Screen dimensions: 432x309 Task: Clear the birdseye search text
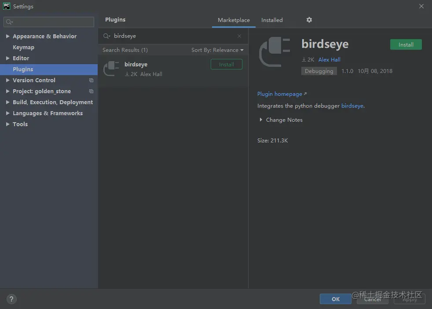tap(239, 36)
